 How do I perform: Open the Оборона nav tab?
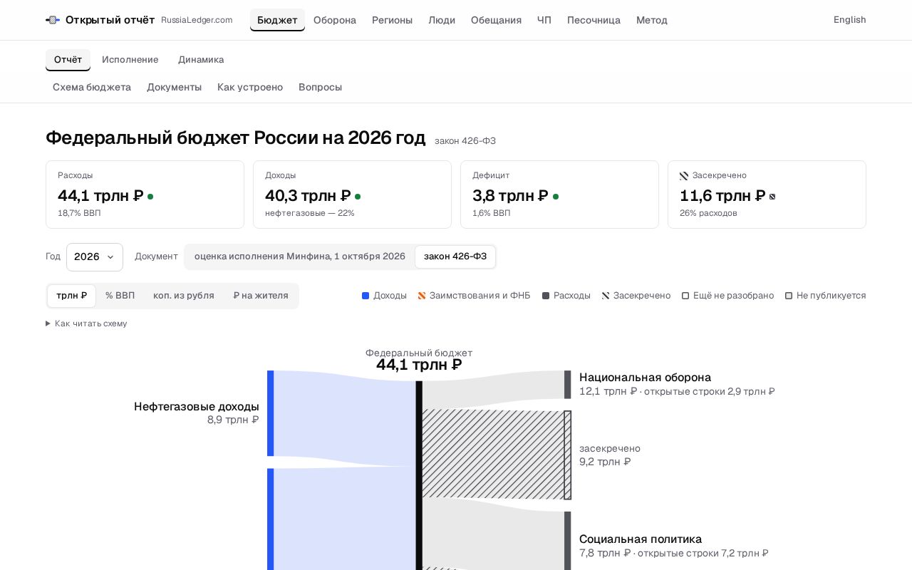[x=335, y=20]
